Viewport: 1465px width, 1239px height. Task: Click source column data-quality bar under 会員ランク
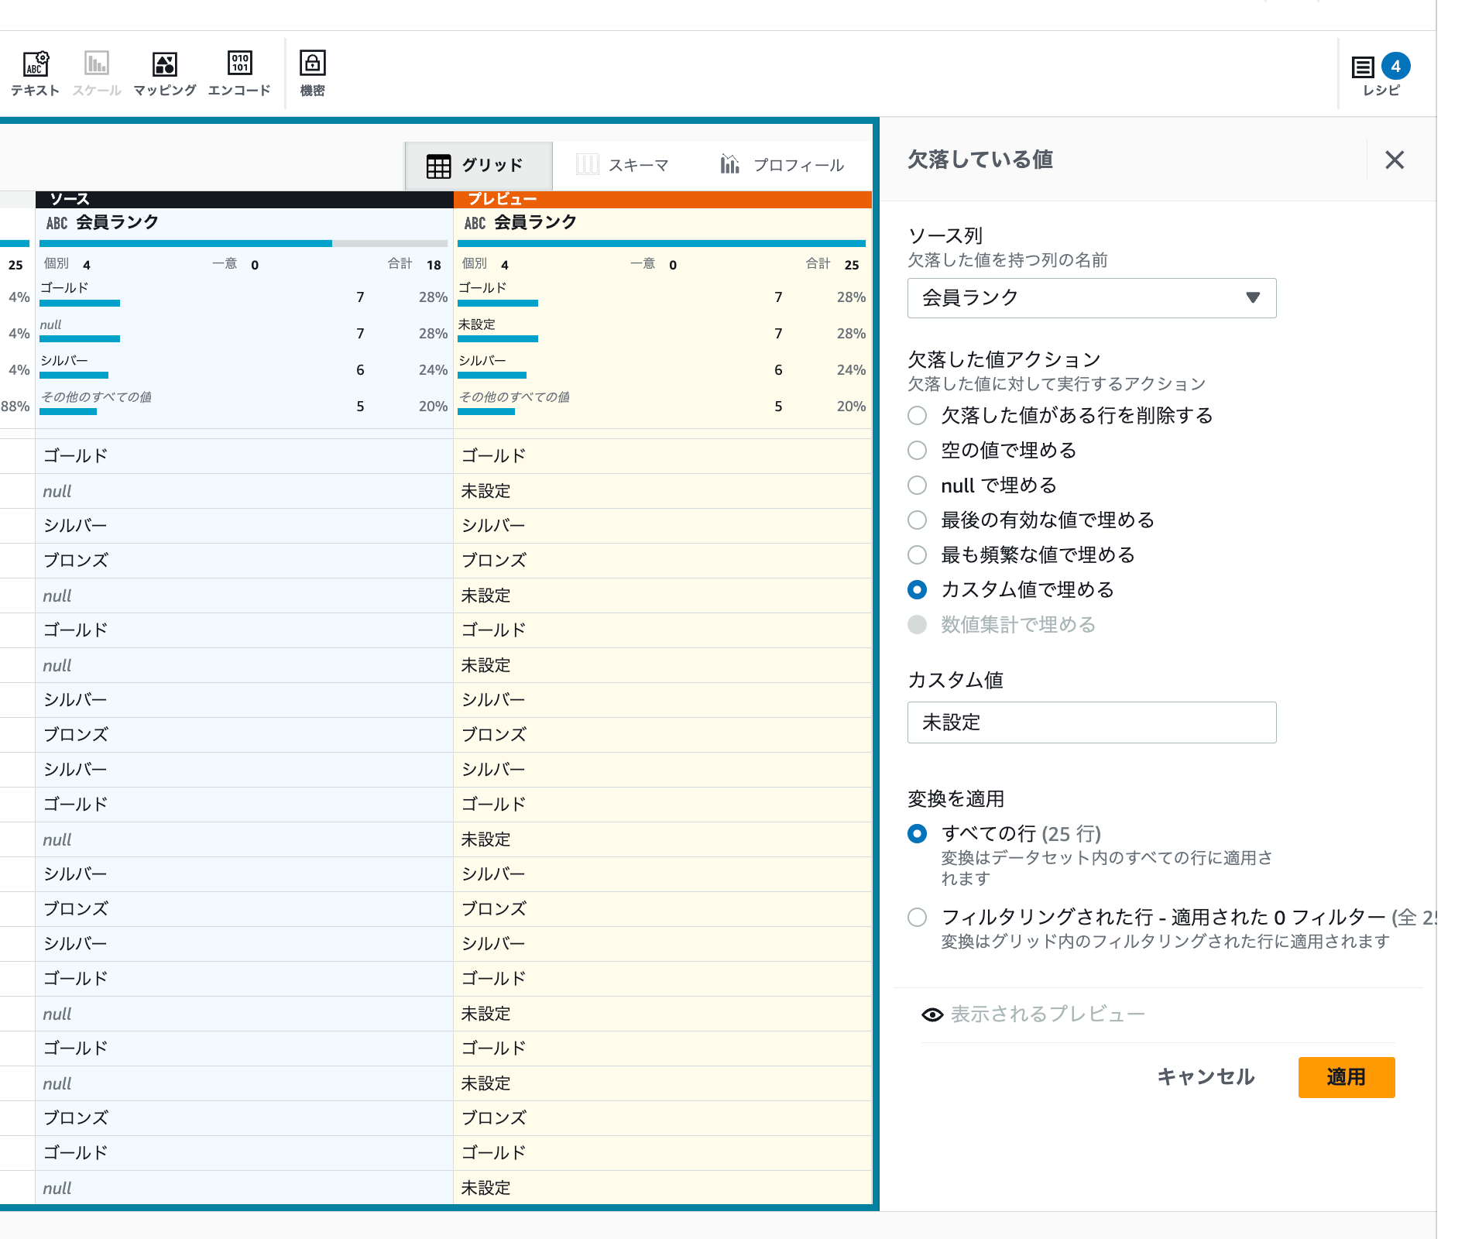243,244
